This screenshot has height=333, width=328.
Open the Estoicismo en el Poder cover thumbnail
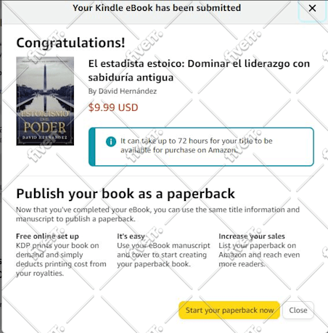(x=45, y=101)
